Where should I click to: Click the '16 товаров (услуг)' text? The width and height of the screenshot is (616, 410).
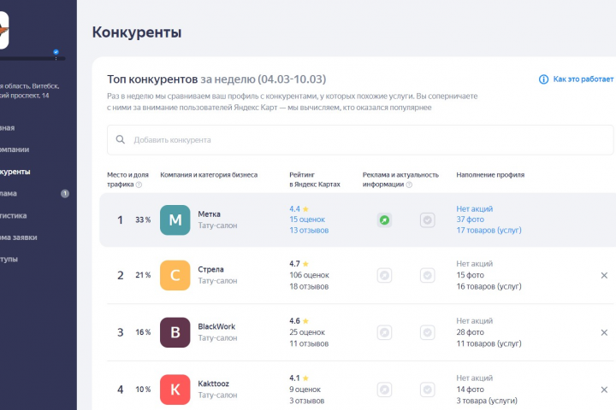[489, 287]
